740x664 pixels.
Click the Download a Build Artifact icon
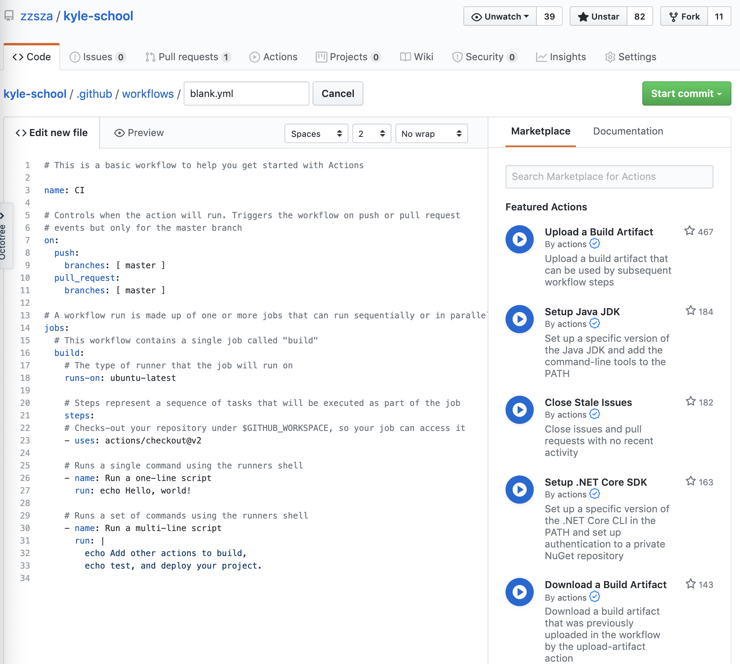click(x=519, y=592)
